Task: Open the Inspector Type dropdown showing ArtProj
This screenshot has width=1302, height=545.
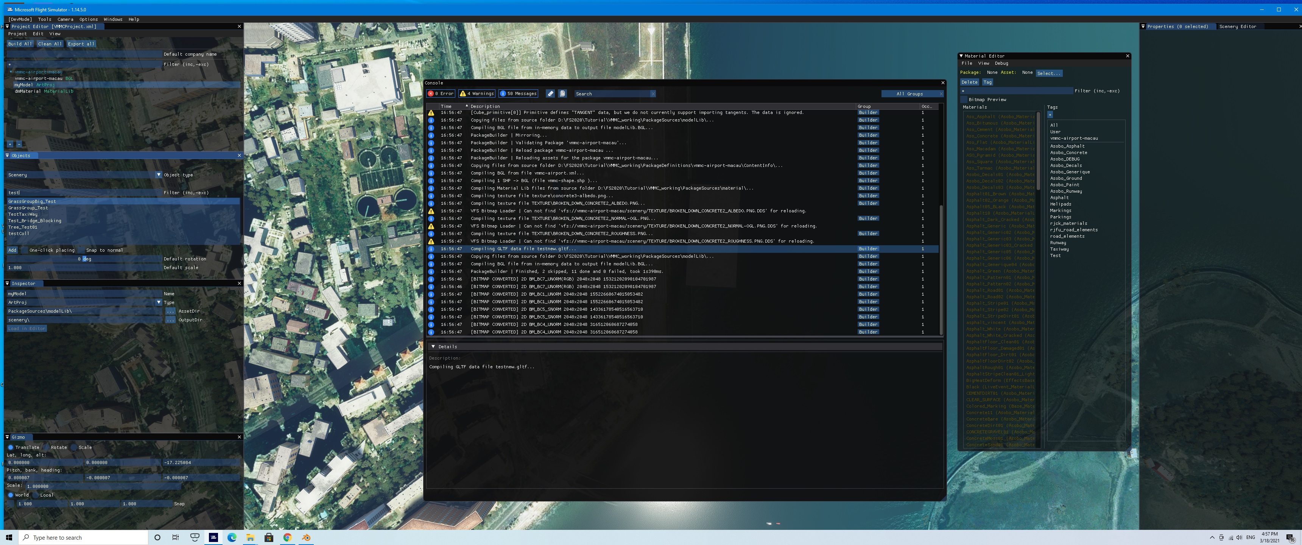Action: coord(84,302)
